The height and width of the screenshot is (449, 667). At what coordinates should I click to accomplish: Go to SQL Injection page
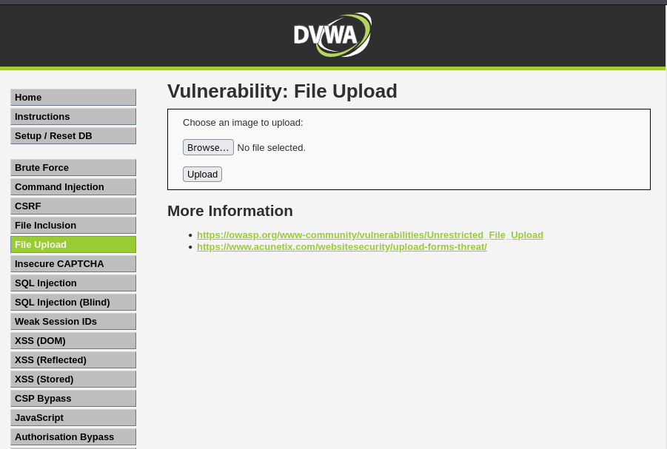click(x=73, y=283)
